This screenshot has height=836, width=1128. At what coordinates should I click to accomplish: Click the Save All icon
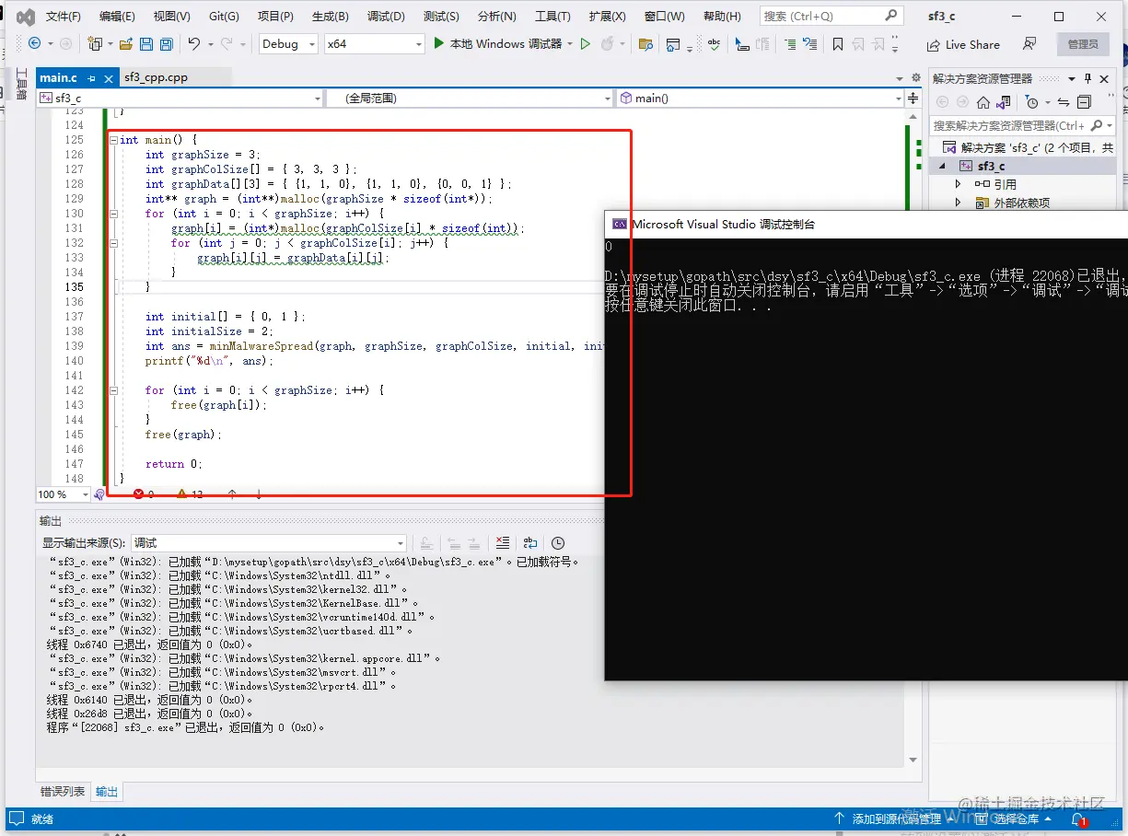tap(166, 44)
